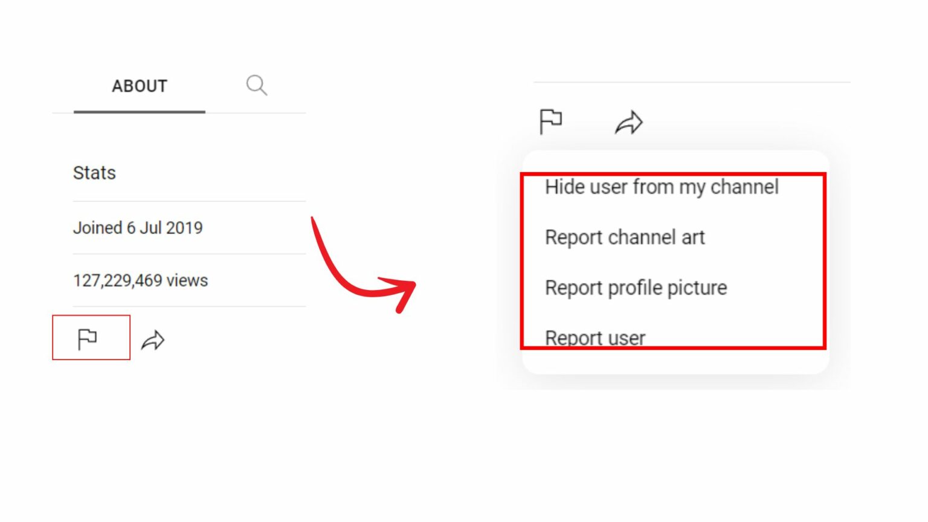The image size is (928, 522).
Task: Choose Report user from the menu
Action: pos(594,337)
